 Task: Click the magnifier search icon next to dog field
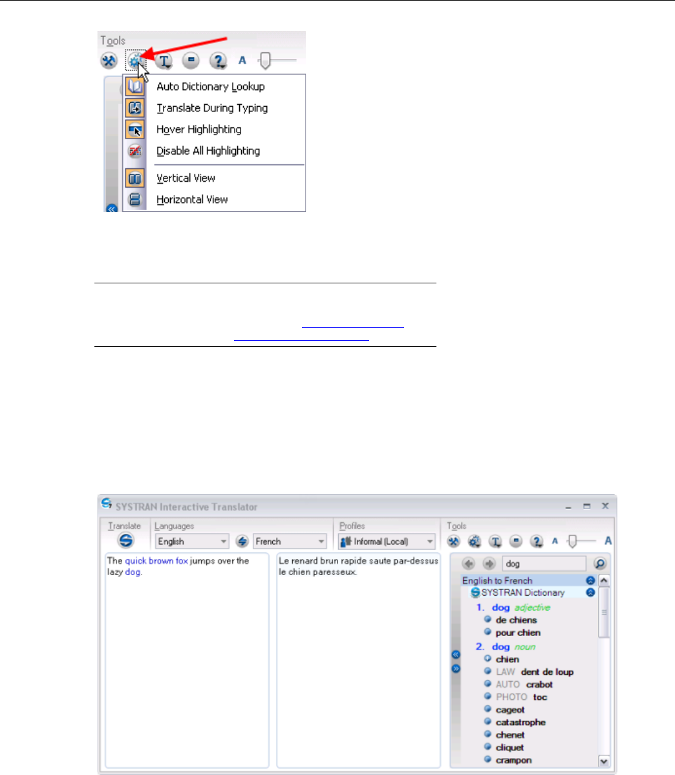(x=600, y=563)
